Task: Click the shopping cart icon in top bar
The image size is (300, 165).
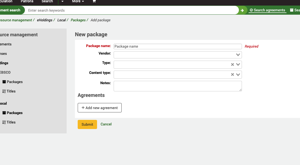Action: click(x=94, y=1)
